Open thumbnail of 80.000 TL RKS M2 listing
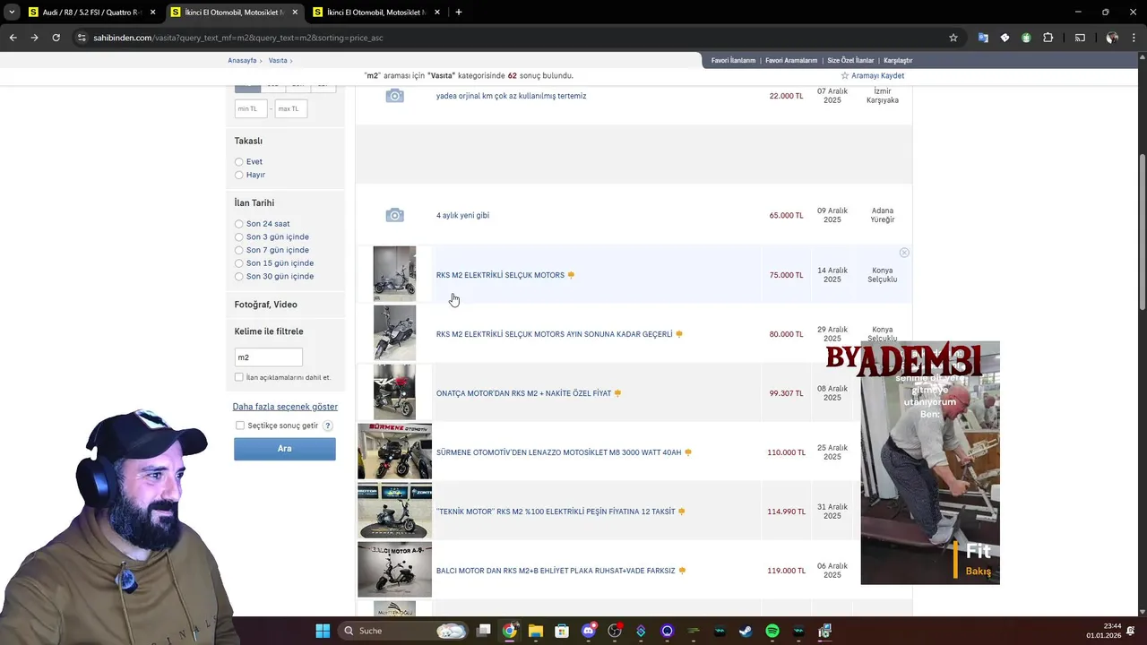The height and width of the screenshot is (645, 1147). (x=394, y=333)
